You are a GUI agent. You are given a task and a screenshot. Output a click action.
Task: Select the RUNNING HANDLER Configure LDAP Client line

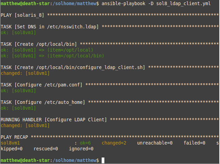tap(54, 120)
